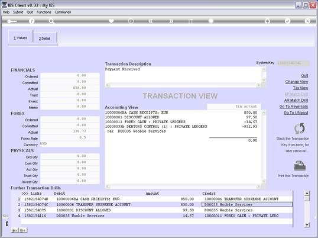318x238 pixels.
Task: Click the round X icon in toolbar
Action: pyautogui.click(x=307, y=21)
